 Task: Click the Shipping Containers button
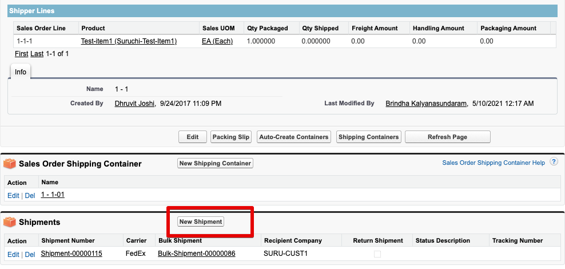369,137
